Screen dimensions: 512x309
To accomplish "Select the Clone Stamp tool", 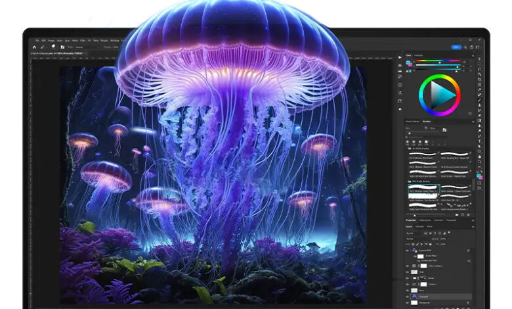I will point(479,105).
